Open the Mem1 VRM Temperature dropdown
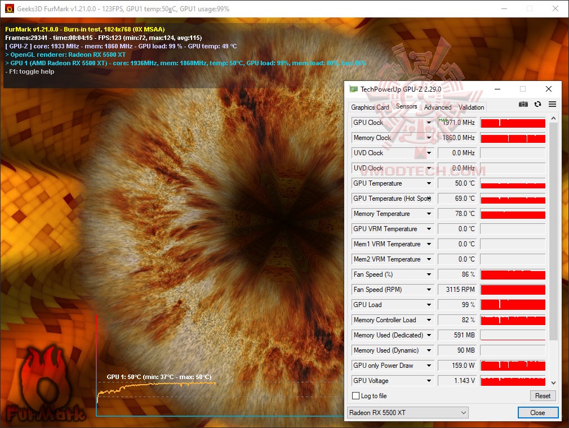The image size is (569, 428). tap(429, 244)
